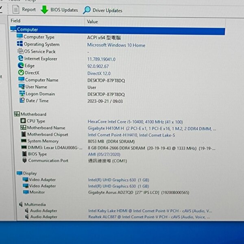This screenshot has height=244, width=244.
Task: Select the Multimedia group label
Action: (x=35, y=204)
